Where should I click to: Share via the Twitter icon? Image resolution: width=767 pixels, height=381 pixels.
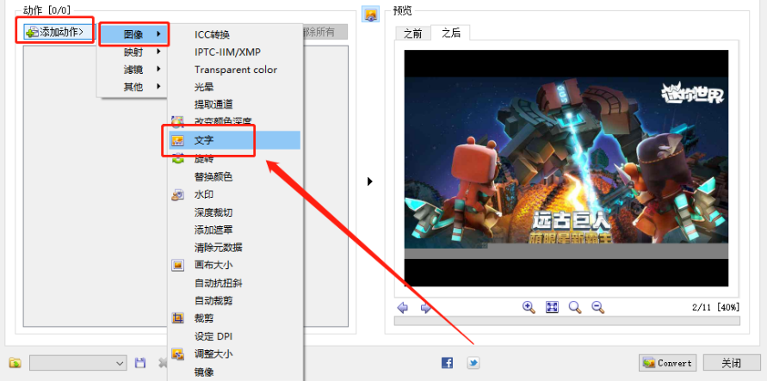tap(473, 363)
